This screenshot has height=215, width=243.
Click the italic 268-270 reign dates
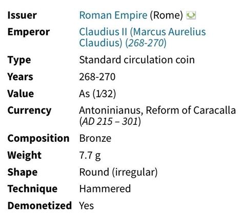146,43
